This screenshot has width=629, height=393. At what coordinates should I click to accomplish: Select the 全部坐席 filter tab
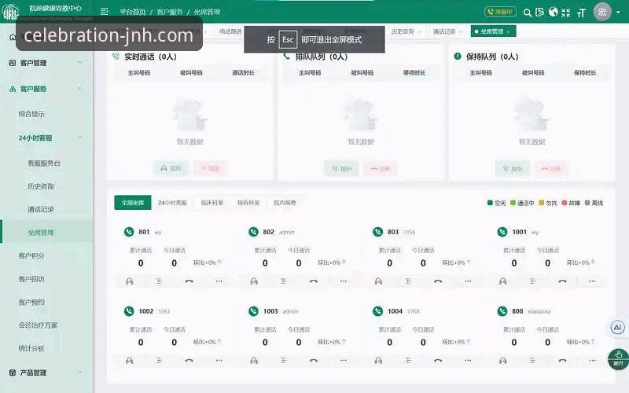click(133, 203)
